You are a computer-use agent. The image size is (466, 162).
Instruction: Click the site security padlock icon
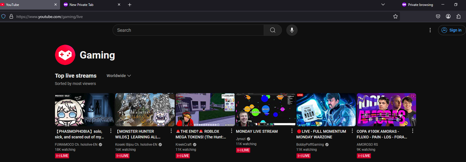click(11, 17)
